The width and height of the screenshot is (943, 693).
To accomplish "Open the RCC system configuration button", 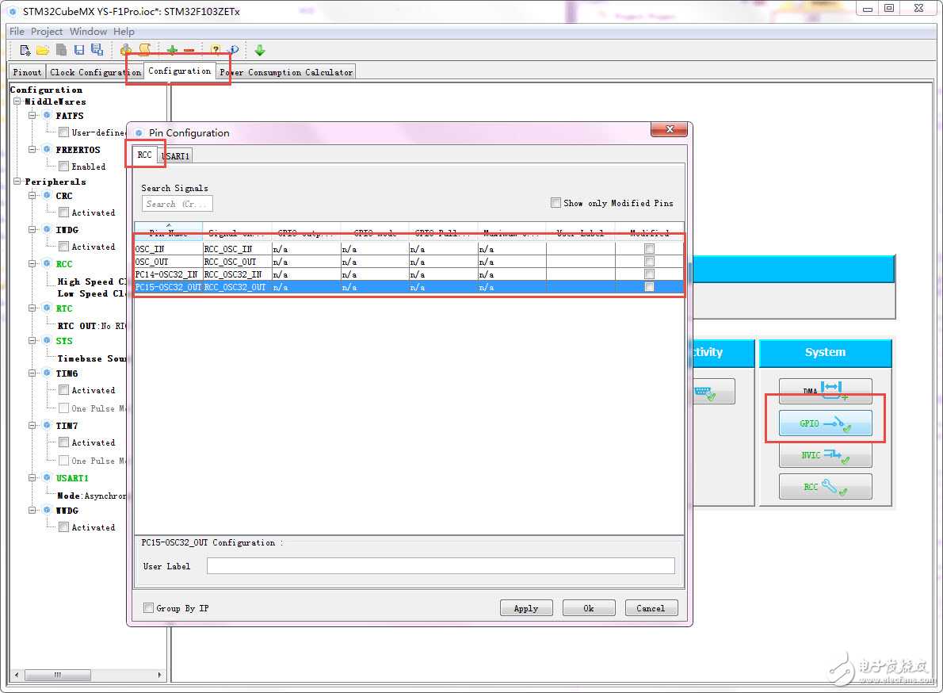I will (x=825, y=487).
